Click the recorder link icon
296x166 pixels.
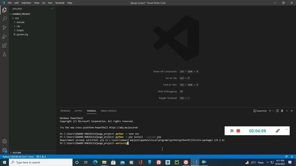coord(277,131)
